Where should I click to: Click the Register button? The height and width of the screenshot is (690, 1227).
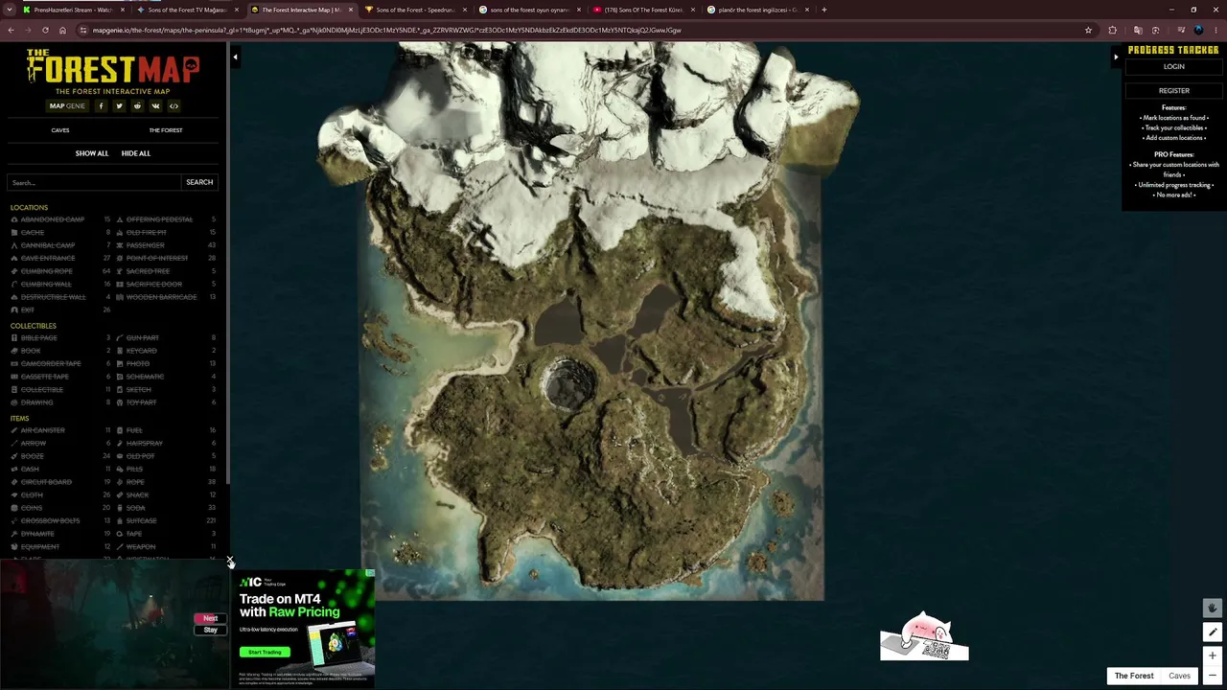coord(1174,91)
